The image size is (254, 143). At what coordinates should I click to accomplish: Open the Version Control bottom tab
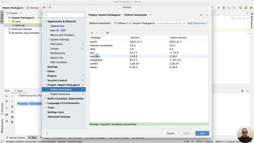coord(15,138)
